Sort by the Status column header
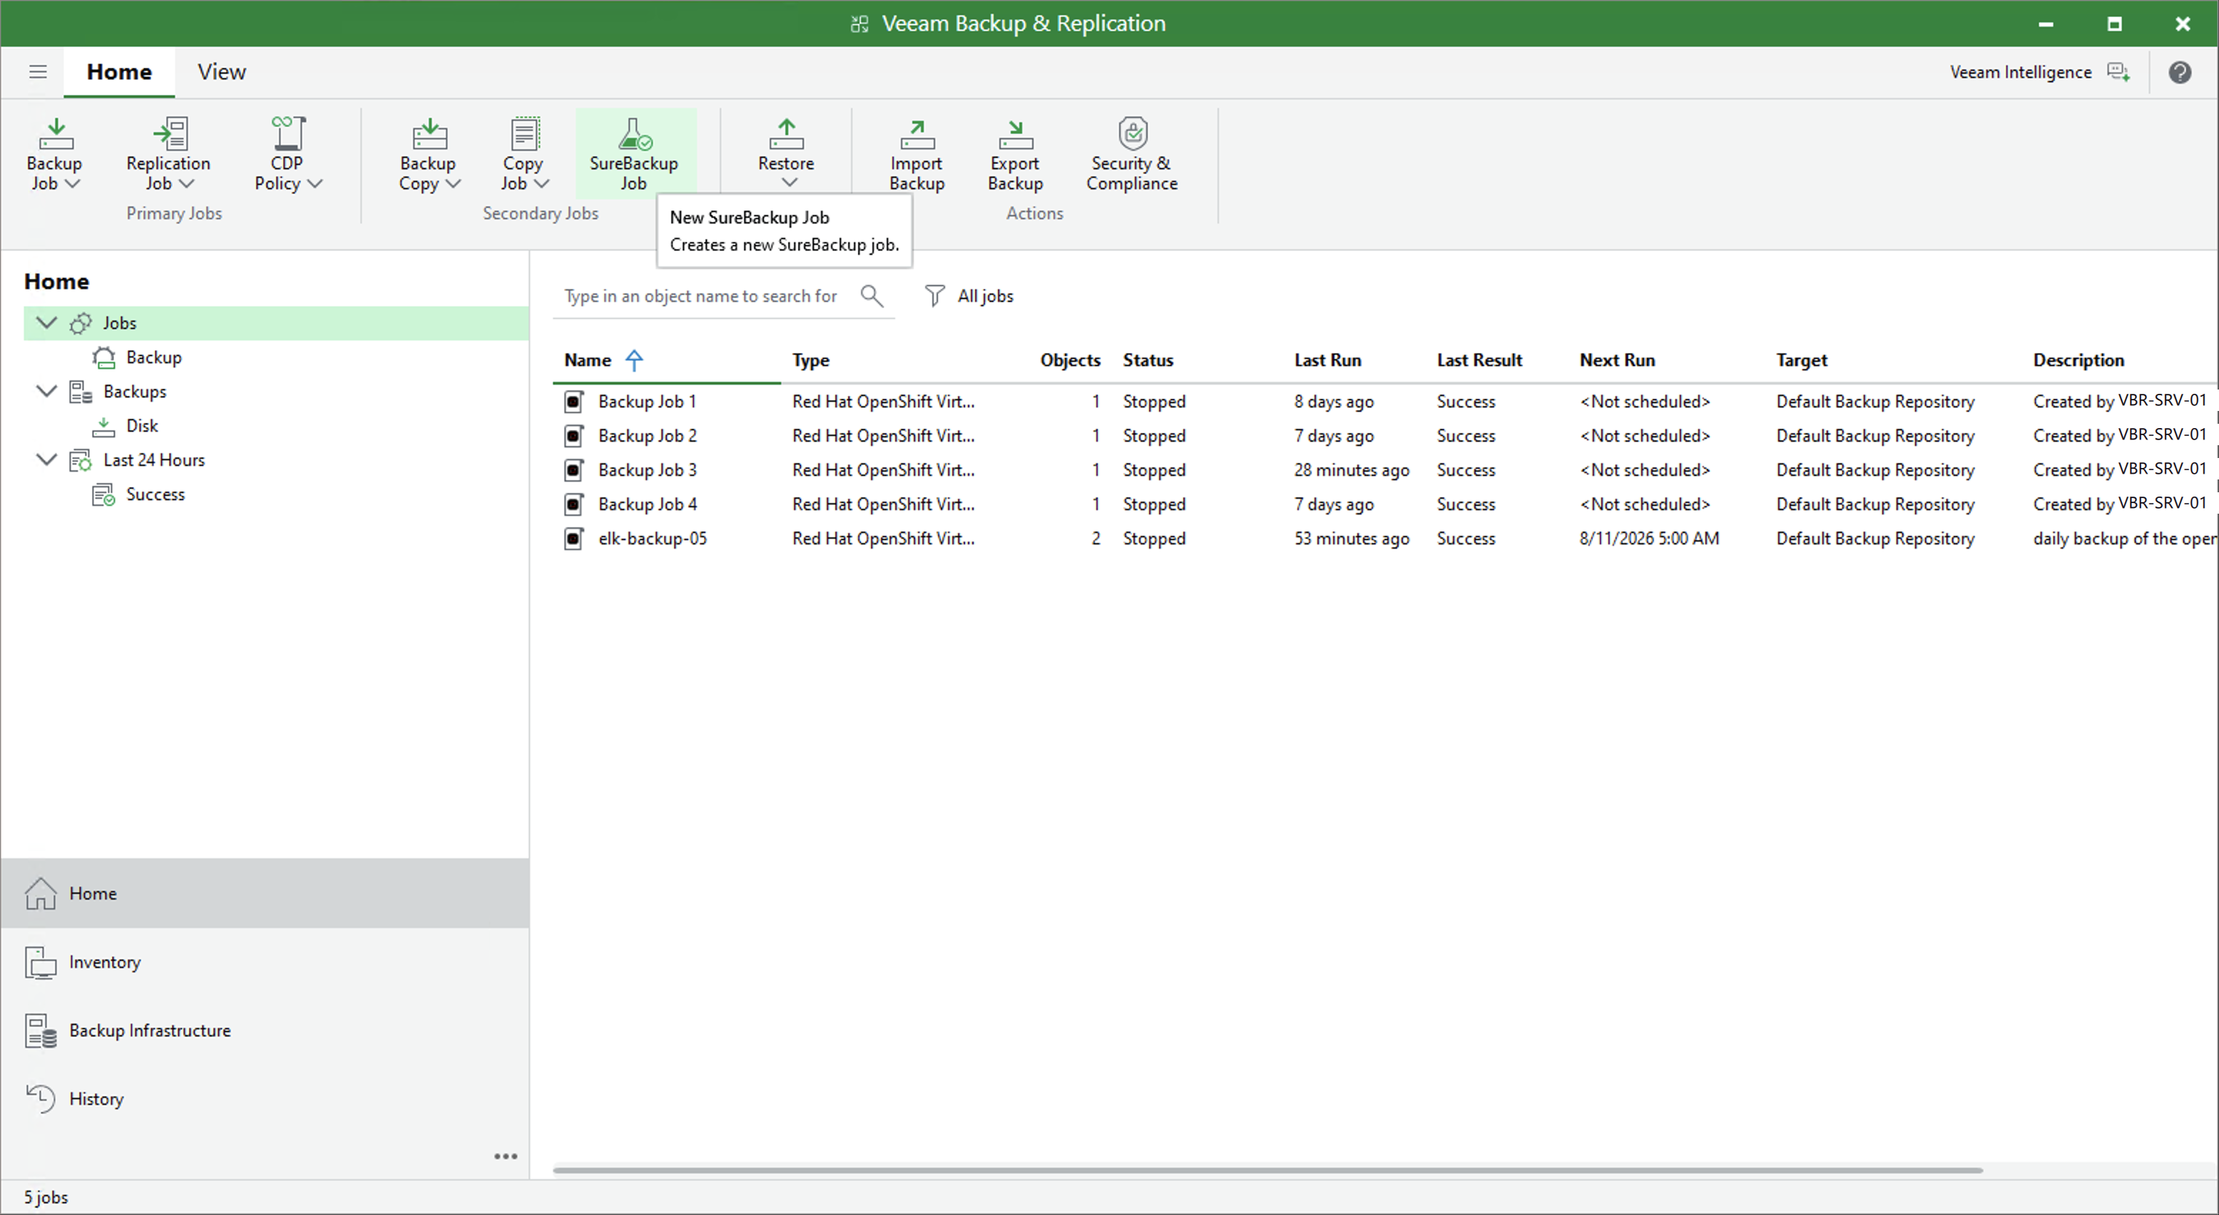2219x1215 pixels. pyautogui.click(x=1148, y=360)
